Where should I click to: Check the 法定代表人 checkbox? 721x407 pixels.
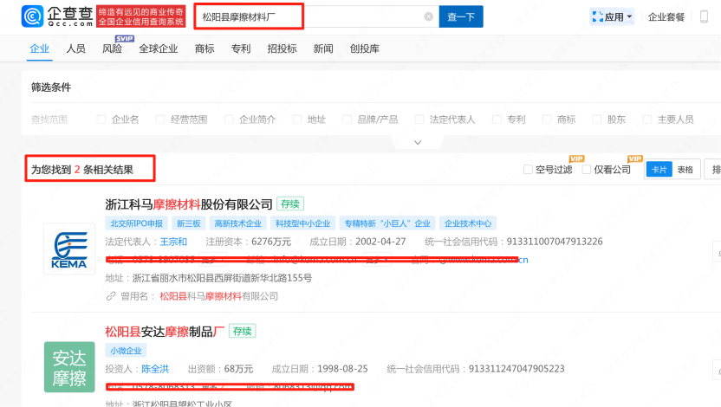pyautogui.click(x=419, y=120)
